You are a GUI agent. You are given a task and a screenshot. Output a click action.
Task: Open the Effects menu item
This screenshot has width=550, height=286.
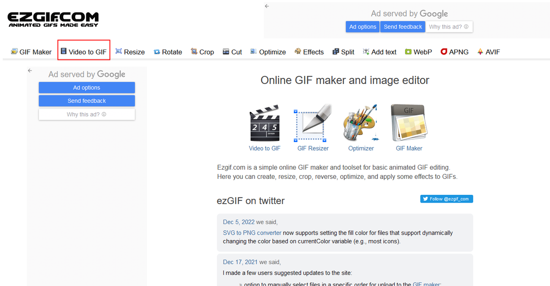(309, 52)
